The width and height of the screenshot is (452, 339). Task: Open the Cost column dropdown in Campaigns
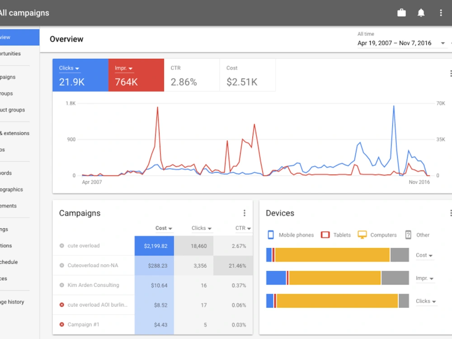164,228
